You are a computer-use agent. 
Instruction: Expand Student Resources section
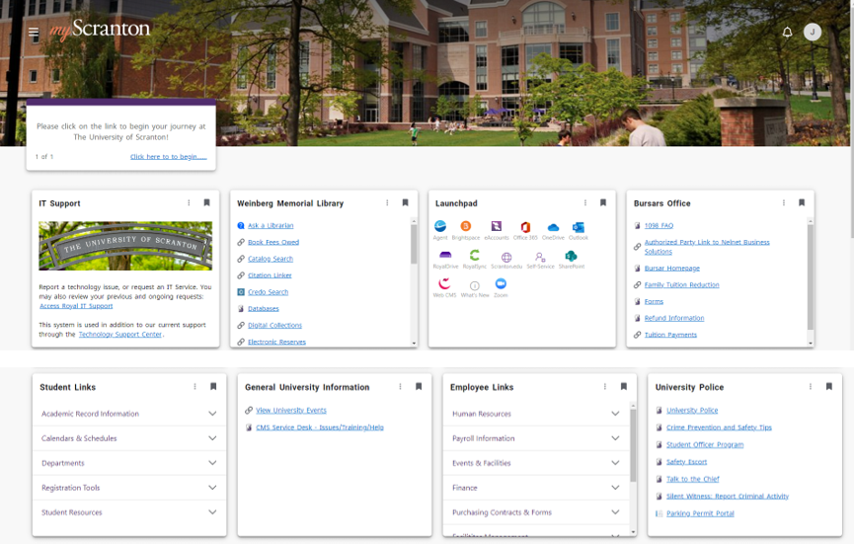(x=129, y=512)
